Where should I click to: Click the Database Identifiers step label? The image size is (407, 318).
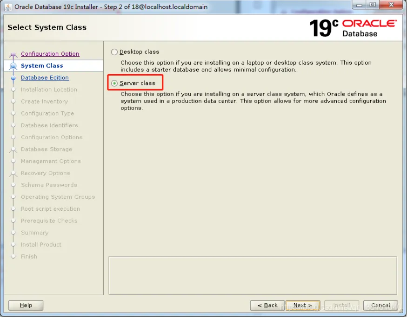49,125
